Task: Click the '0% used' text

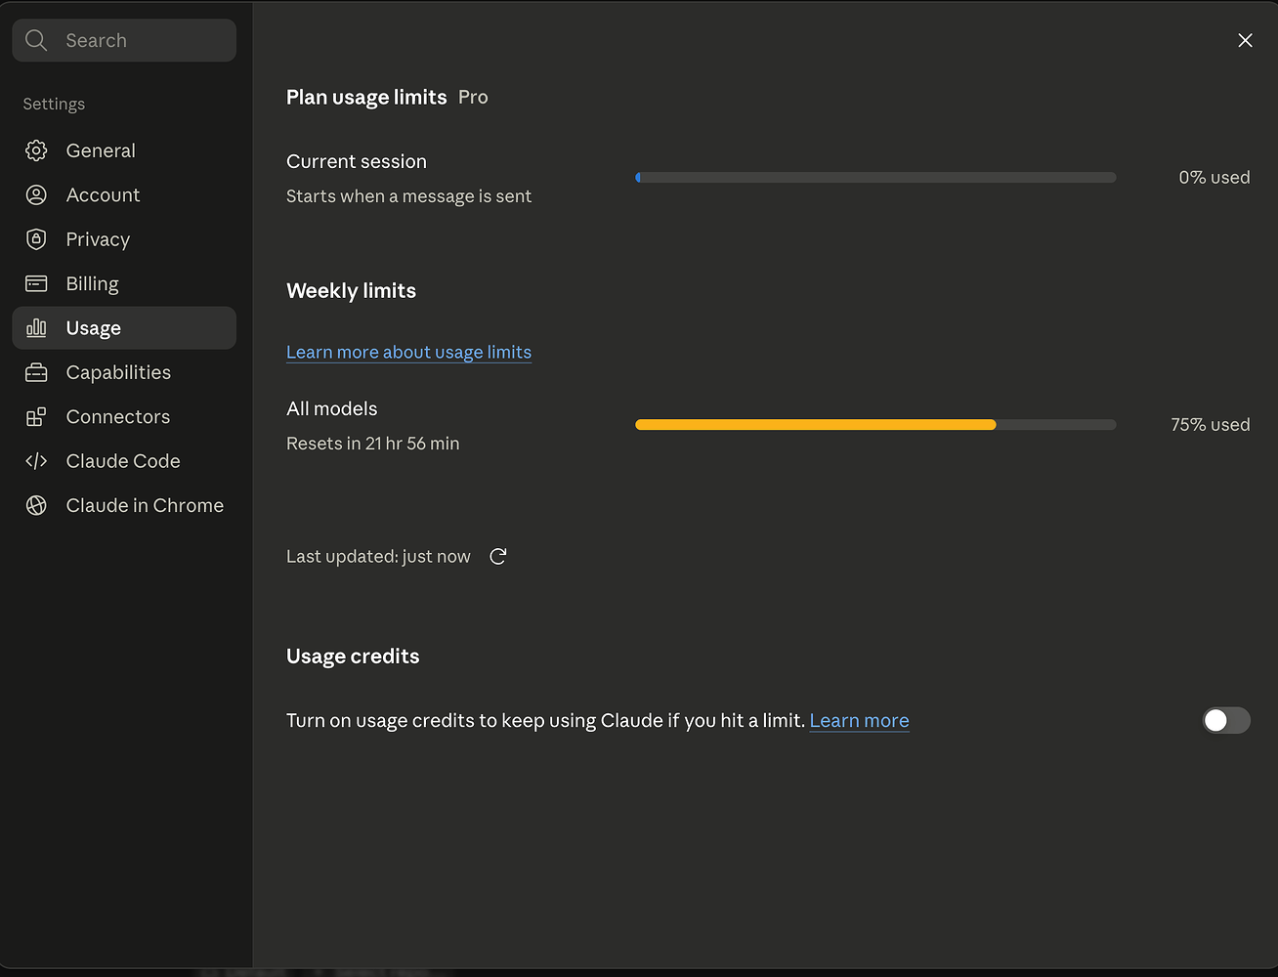Action: tap(1214, 178)
